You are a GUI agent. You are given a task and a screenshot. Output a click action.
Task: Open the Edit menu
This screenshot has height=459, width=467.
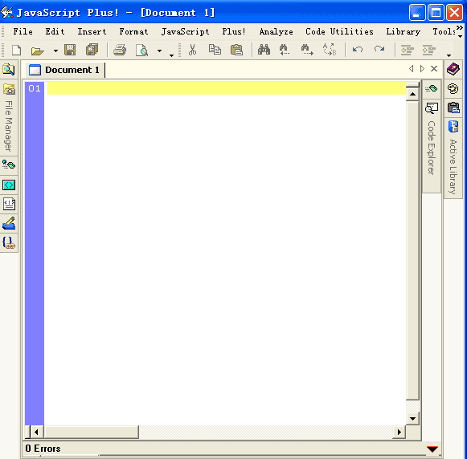pos(55,31)
